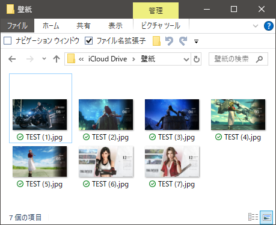Open the recent locations dropdown
The height and width of the screenshot is (225, 276).
pos(44,59)
